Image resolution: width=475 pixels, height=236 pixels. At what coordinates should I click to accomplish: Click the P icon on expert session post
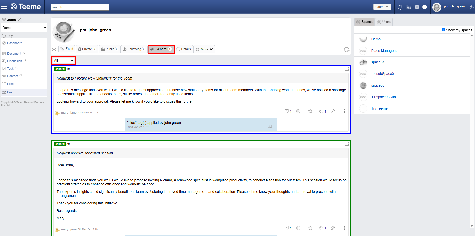(x=298, y=228)
